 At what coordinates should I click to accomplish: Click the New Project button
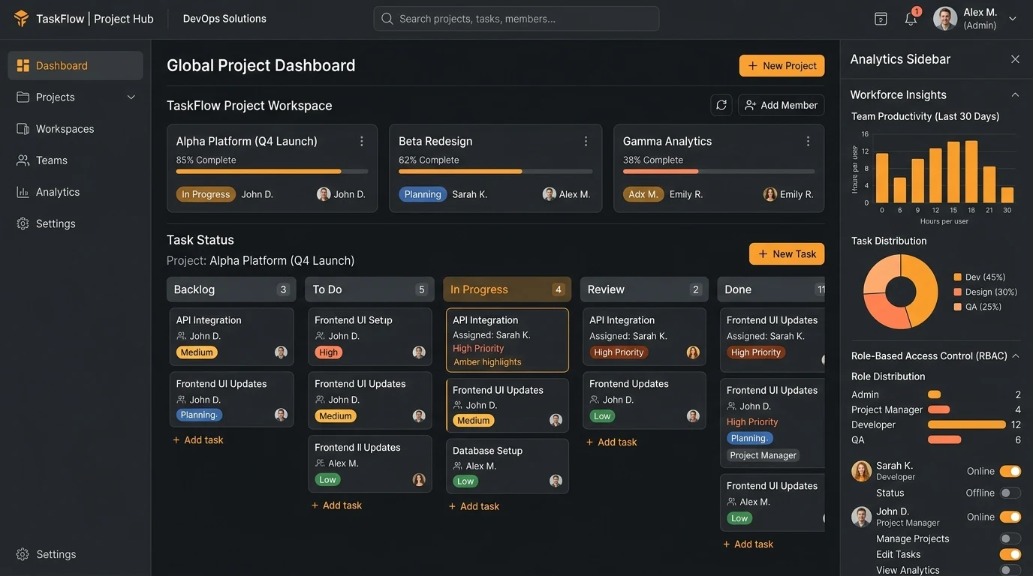pyautogui.click(x=782, y=66)
